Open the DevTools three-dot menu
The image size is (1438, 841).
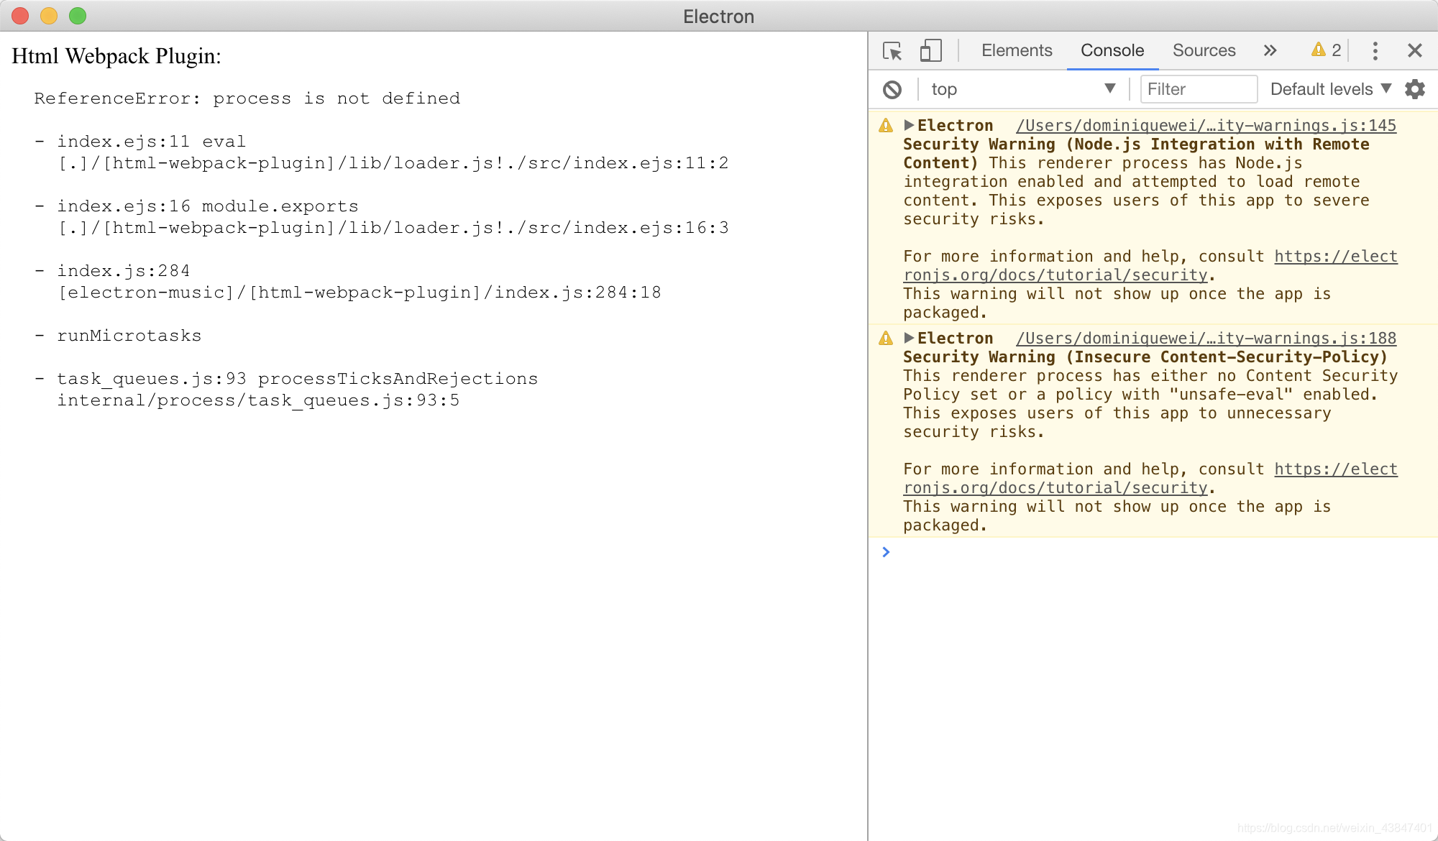[1375, 51]
